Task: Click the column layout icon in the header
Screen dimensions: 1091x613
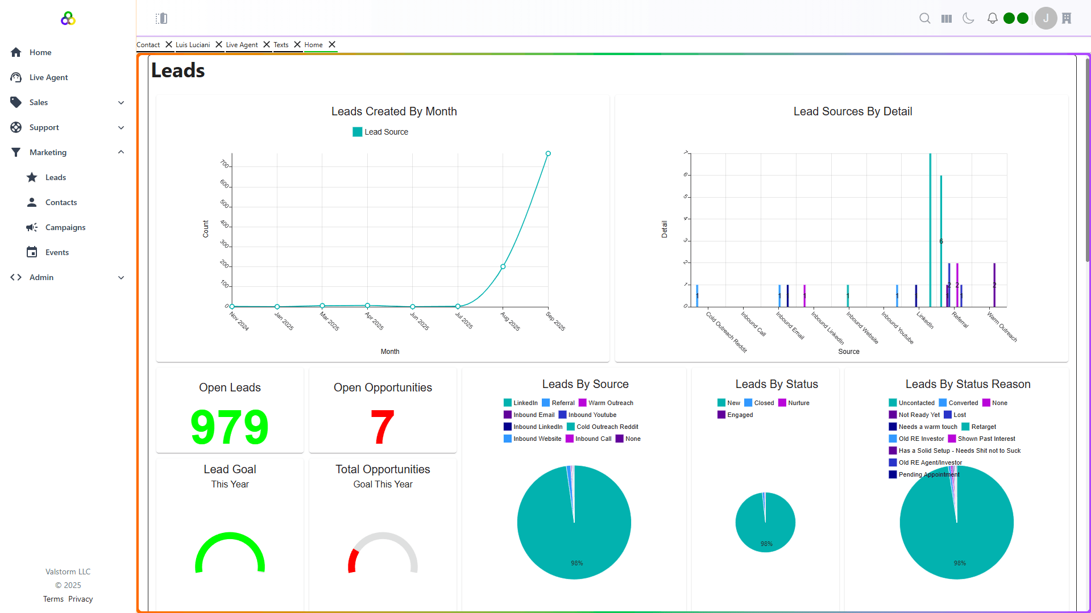Action: click(946, 18)
